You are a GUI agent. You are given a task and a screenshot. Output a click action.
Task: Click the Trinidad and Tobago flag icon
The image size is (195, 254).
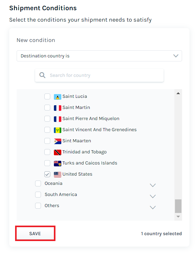coord(57,152)
